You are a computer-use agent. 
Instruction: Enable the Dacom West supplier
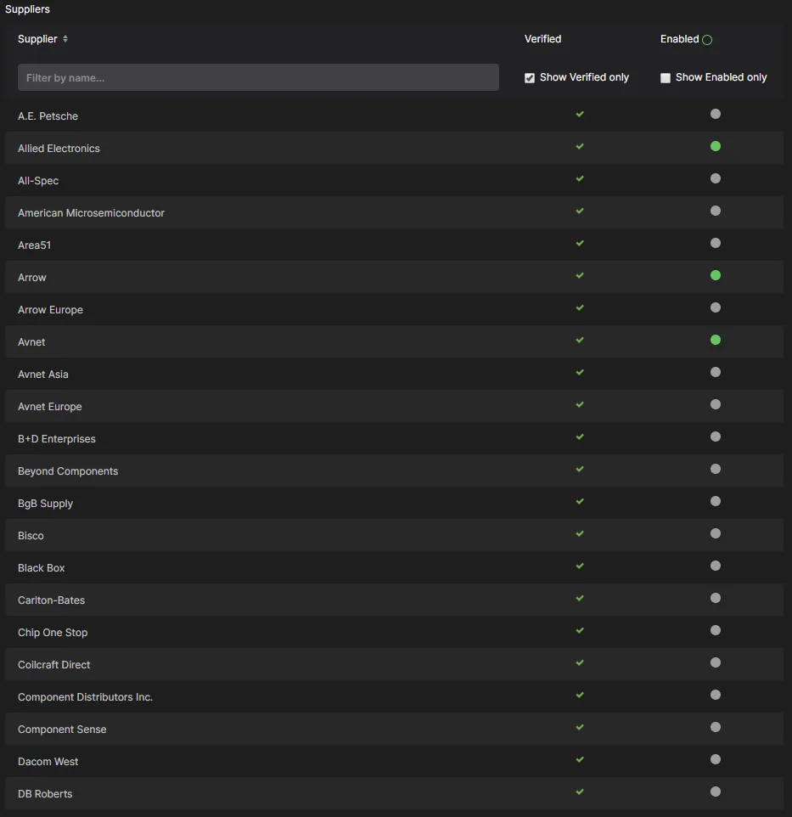[x=716, y=760]
